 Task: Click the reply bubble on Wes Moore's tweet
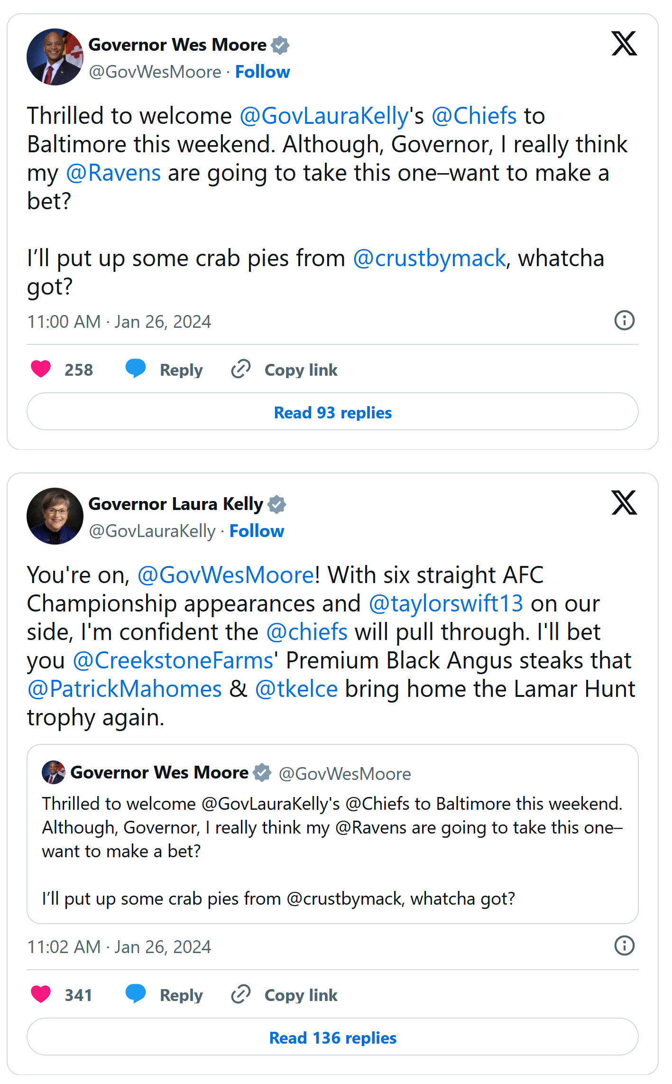point(136,369)
